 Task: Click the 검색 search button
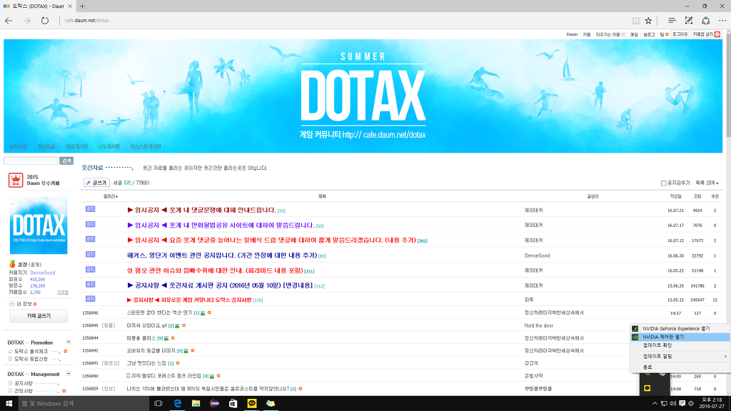click(66, 161)
